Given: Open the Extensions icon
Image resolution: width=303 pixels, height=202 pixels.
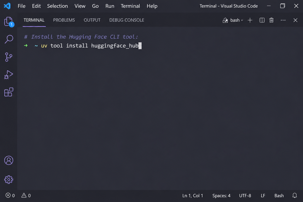Looking at the screenshot, I should (x=9, y=92).
